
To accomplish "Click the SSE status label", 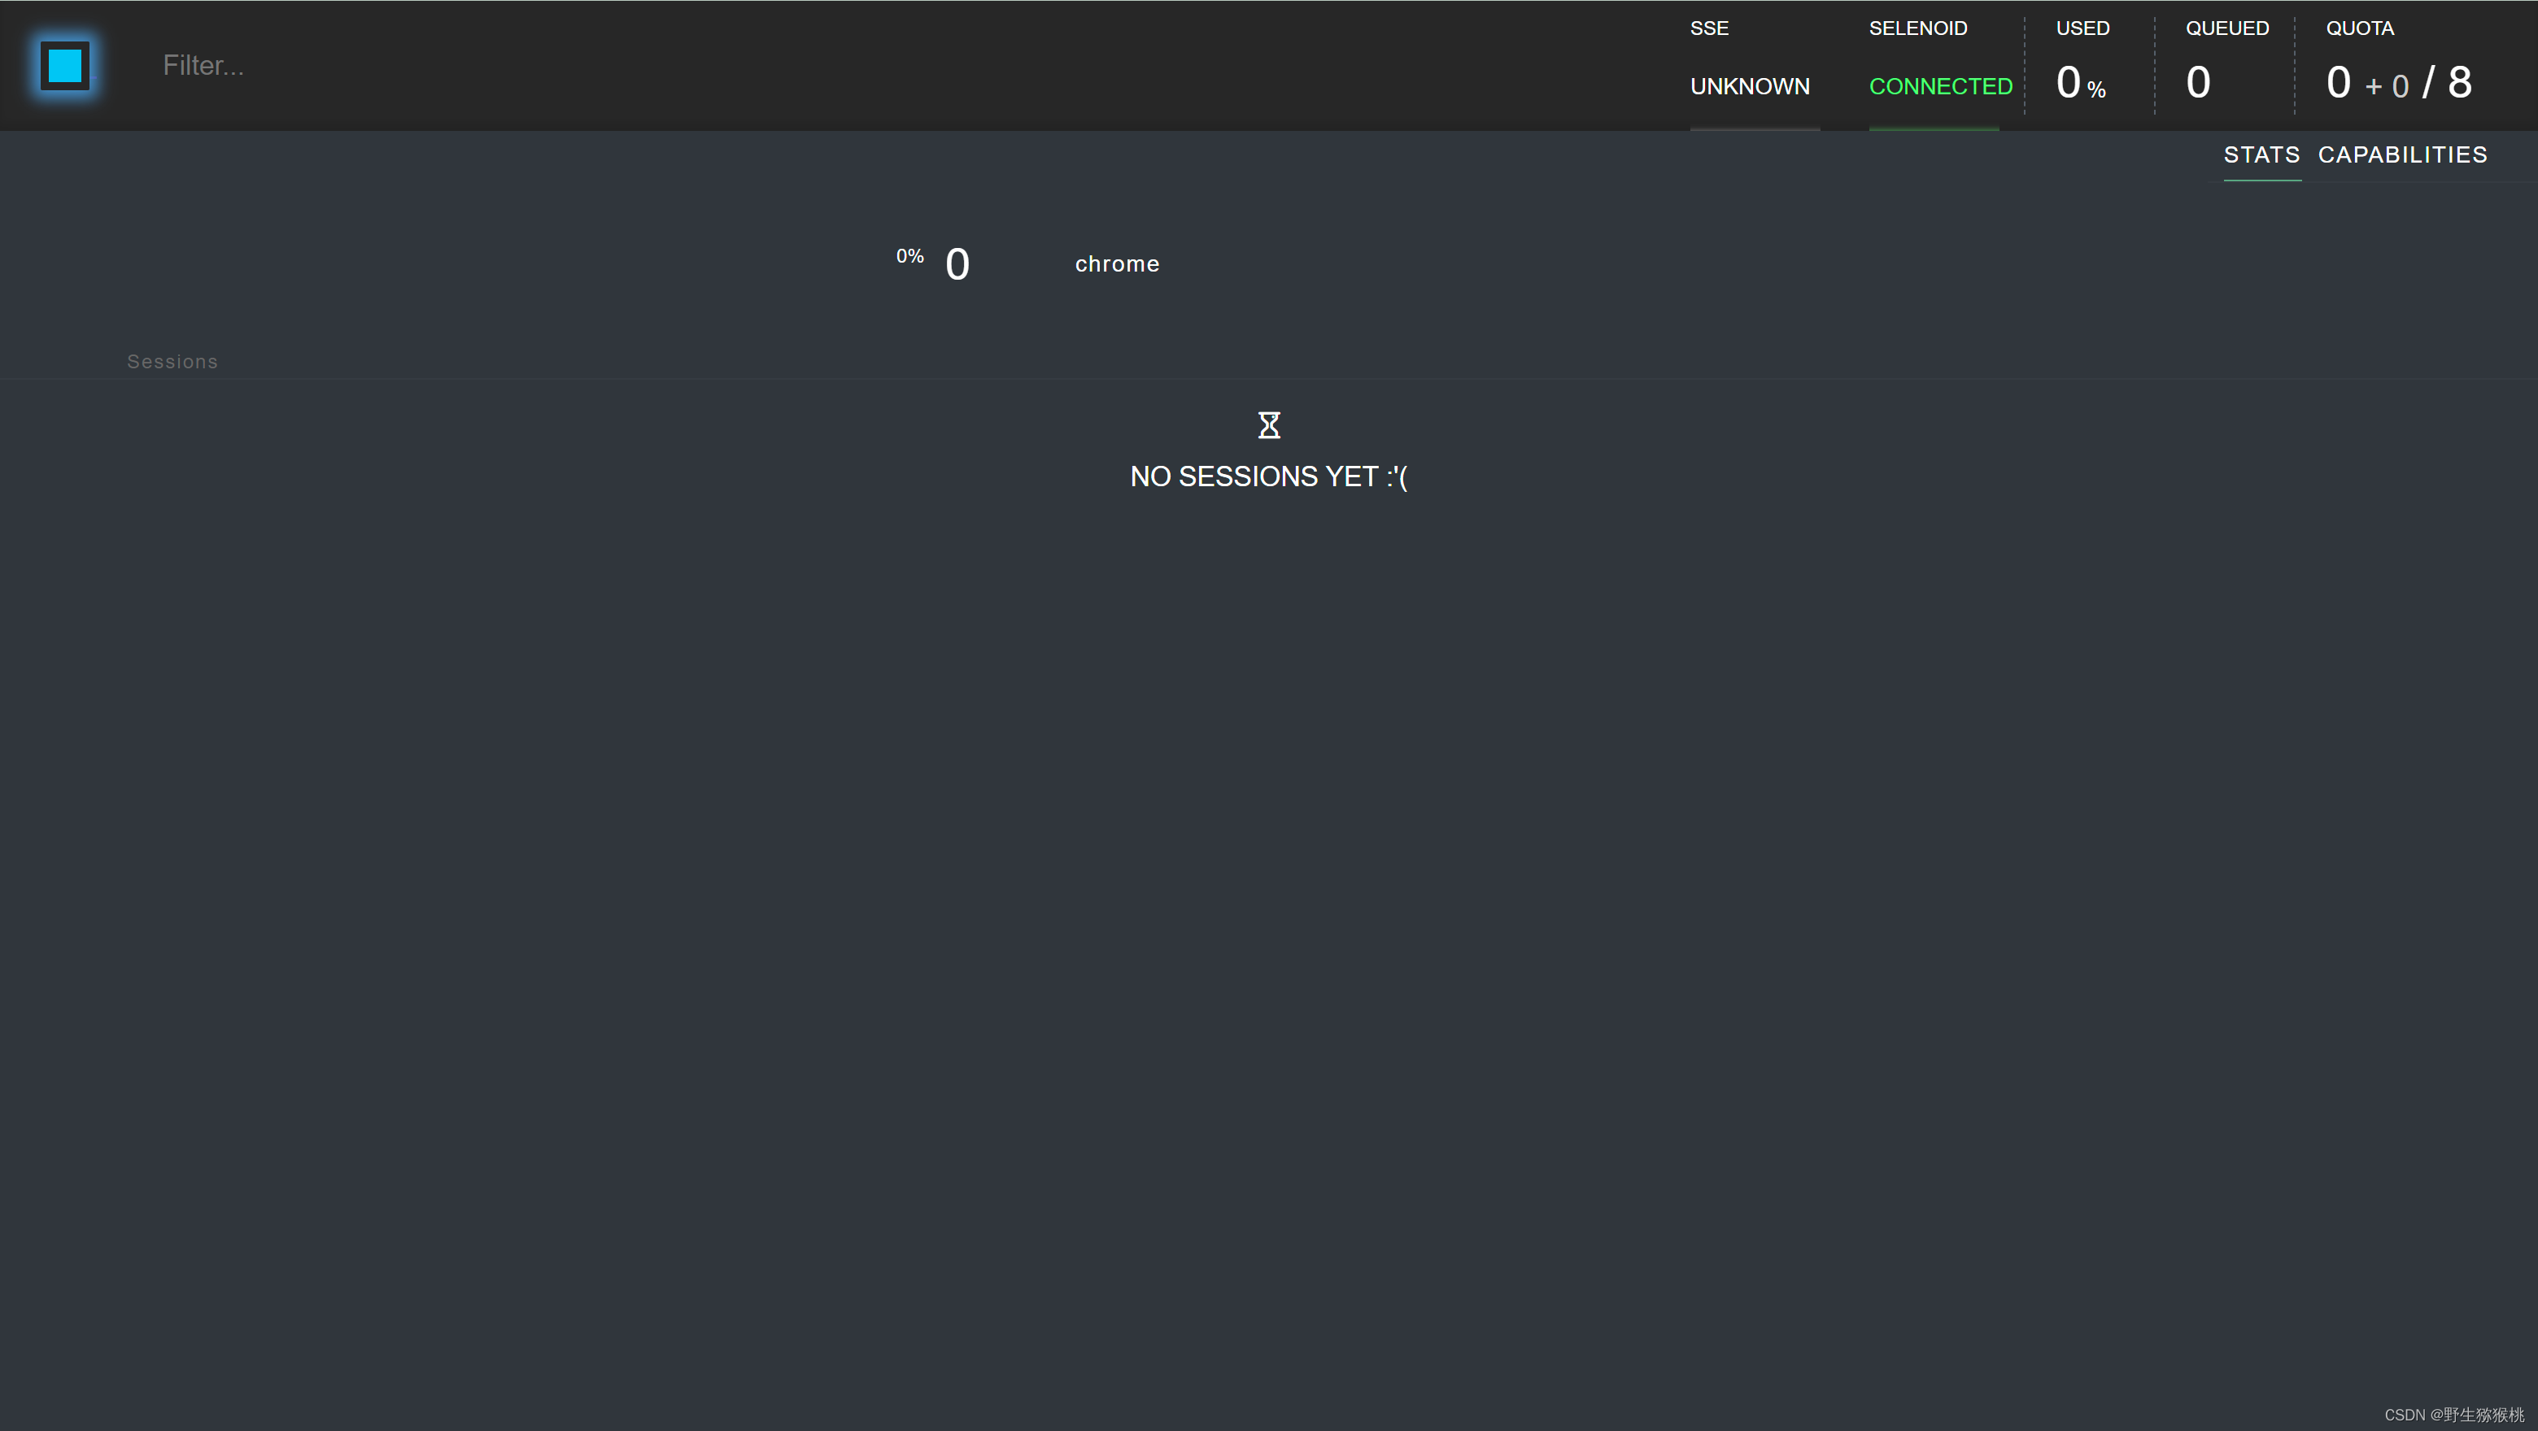I will pyautogui.click(x=1709, y=28).
